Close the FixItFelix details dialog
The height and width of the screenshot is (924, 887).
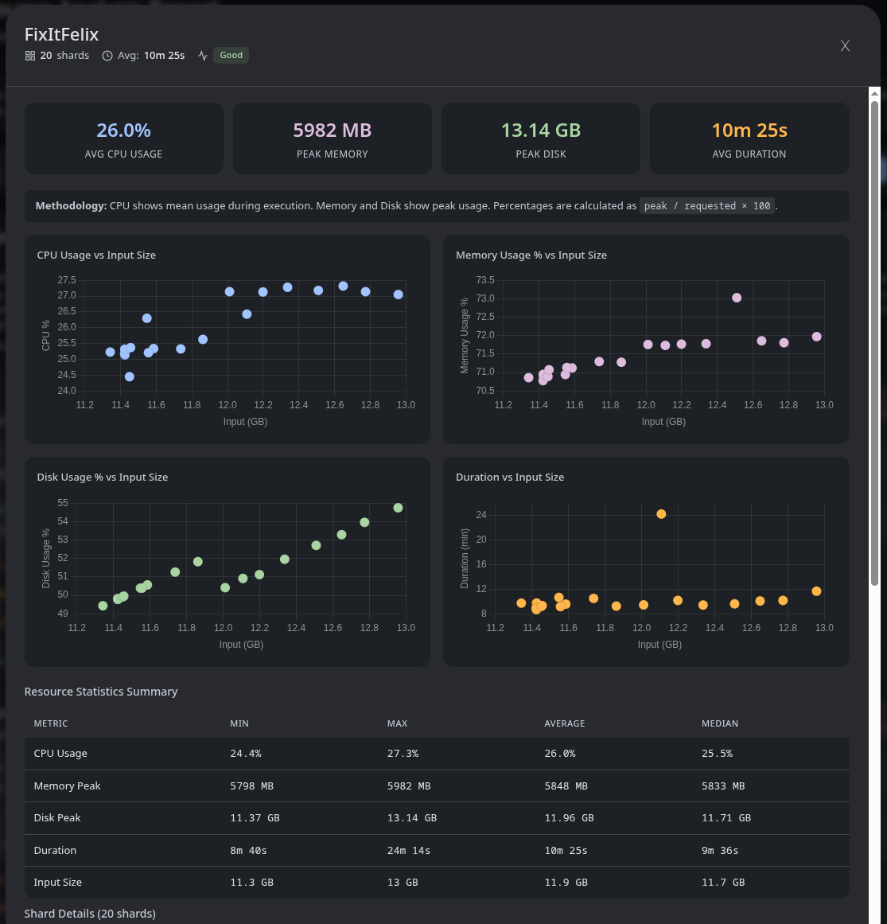(845, 46)
